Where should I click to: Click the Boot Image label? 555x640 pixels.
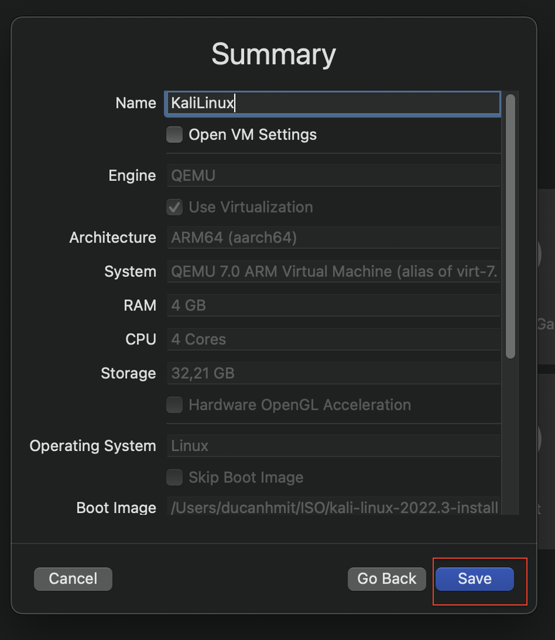[116, 508]
